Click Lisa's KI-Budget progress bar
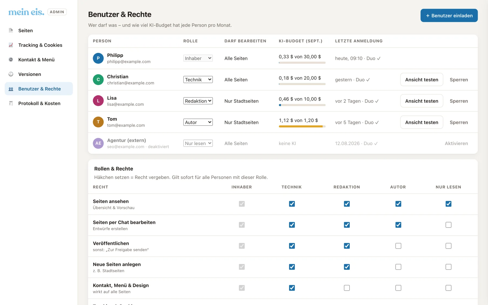 pyautogui.click(x=302, y=105)
